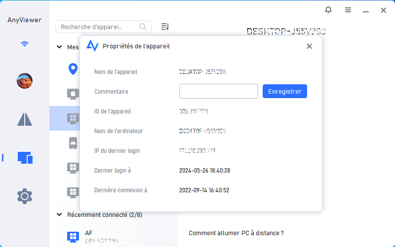Click the Dernière connexion value 2022-09-14 16:40:52
This screenshot has width=395, height=247.
click(x=204, y=190)
